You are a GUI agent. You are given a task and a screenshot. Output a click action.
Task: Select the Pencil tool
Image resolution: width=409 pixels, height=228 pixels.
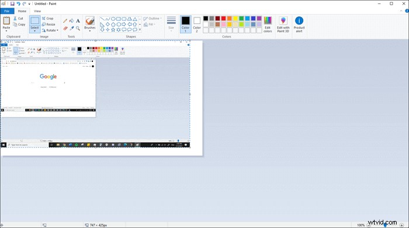65,21
